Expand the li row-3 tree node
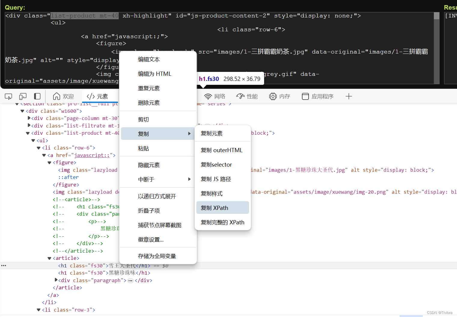457x317 pixels. click(x=38, y=310)
